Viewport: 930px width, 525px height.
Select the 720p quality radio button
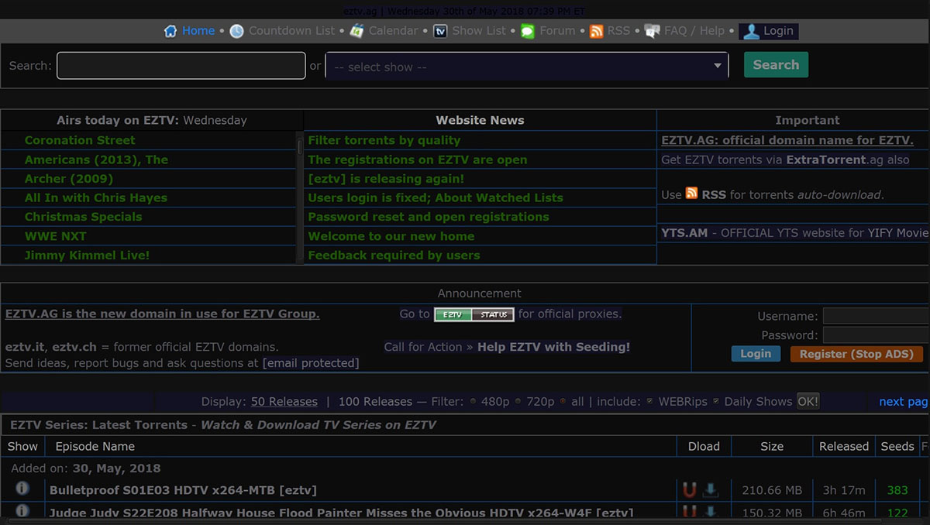(517, 402)
